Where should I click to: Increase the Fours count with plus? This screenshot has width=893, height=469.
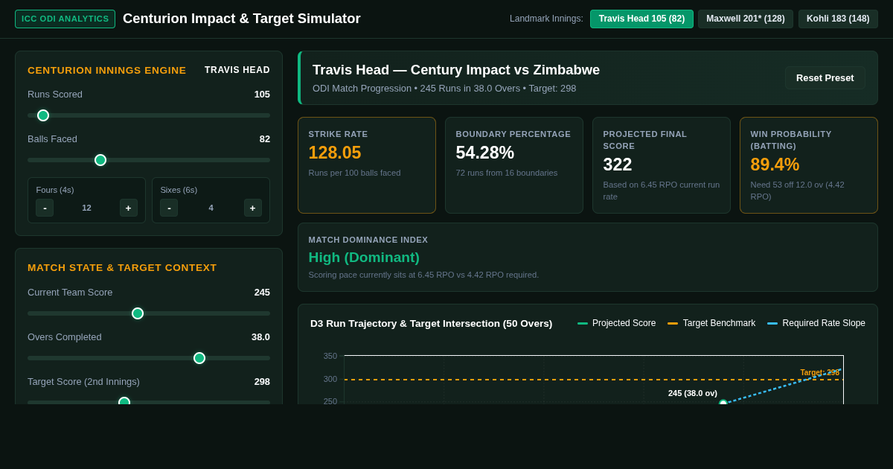point(129,208)
